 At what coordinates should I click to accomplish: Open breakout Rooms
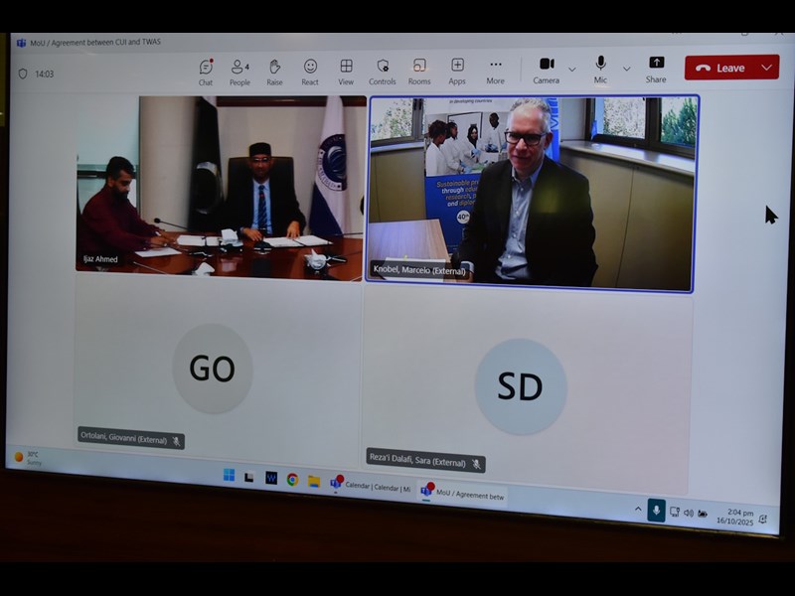click(x=419, y=71)
